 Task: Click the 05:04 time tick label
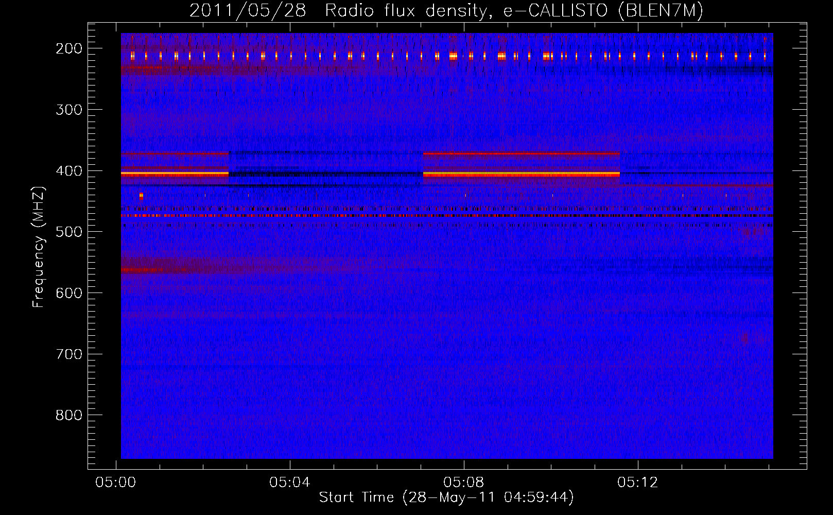(290, 482)
